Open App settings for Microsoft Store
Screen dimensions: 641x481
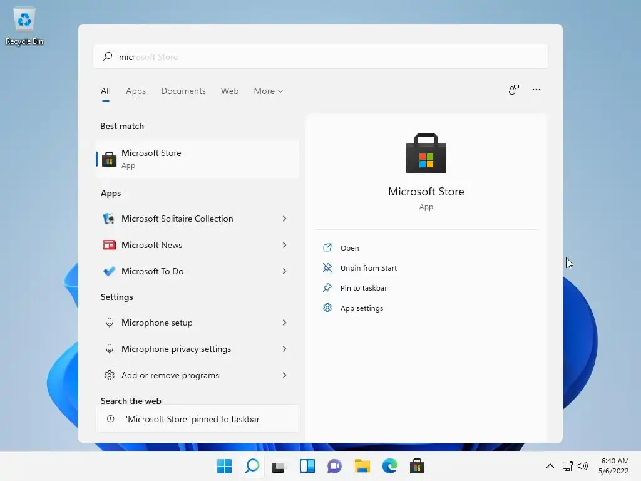tap(361, 308)
